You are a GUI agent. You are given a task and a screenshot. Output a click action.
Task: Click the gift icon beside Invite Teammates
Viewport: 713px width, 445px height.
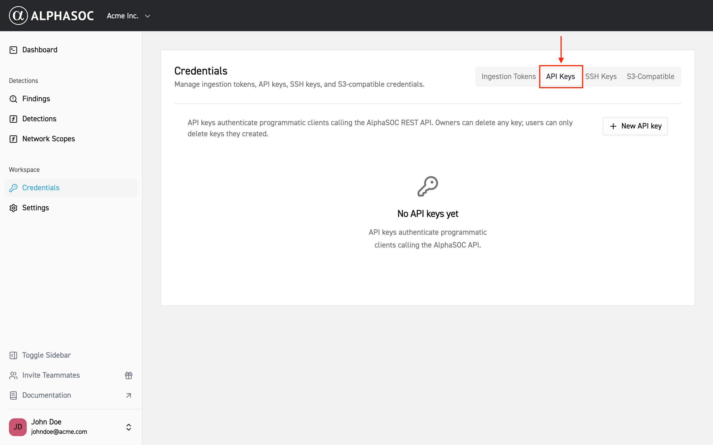point(129,375)
